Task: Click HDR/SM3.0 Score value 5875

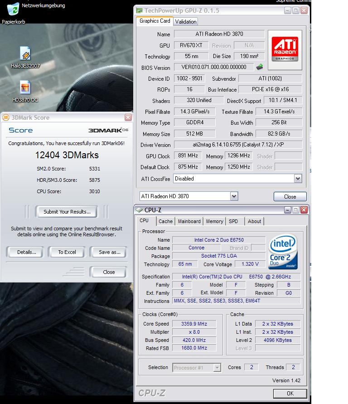Action: pos(94,180)
